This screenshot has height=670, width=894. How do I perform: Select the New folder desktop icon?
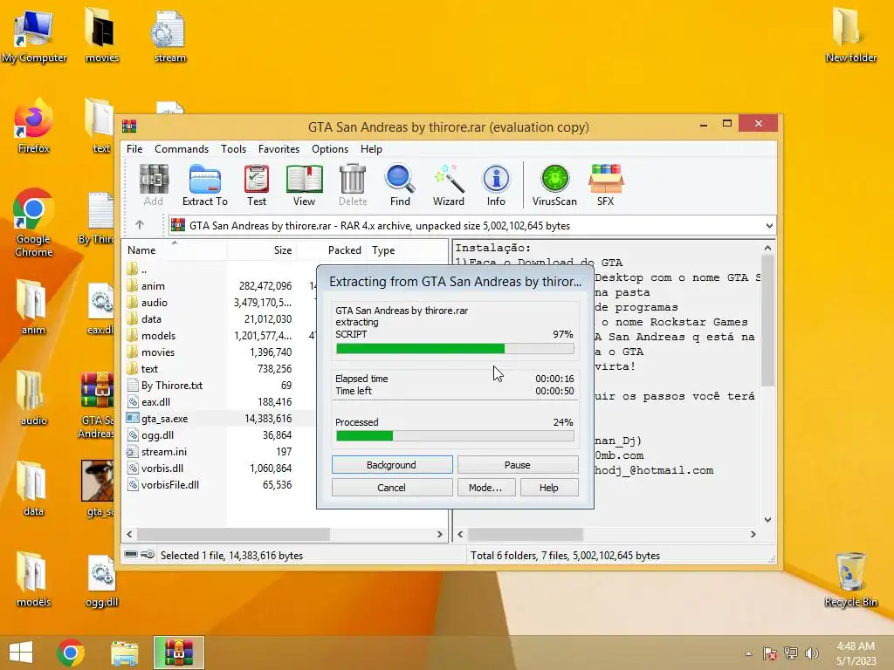point(850,34)
